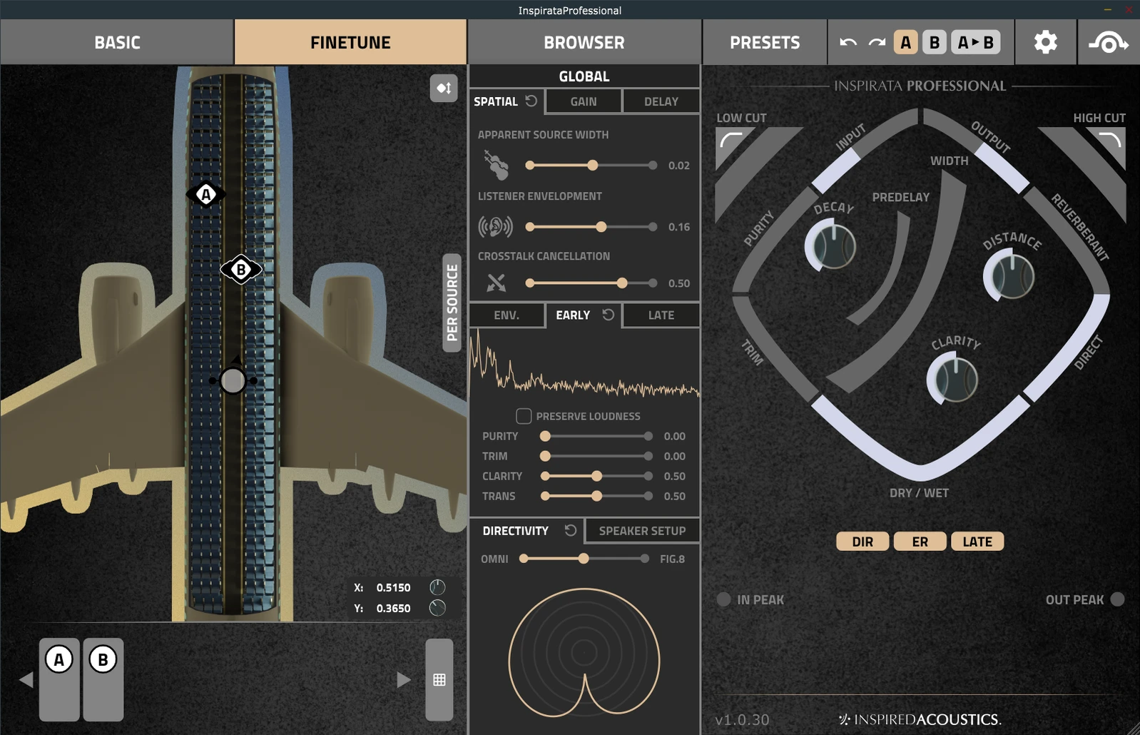Enable the Preserve Loudness checkbox
The height and width of the screenshot is (735, 1140).
[x=524, y=416]
